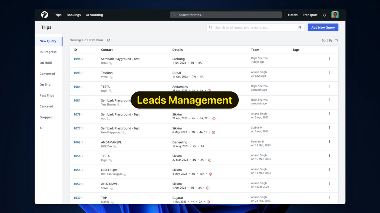Click the red warning icon on the 21 Apr Sikkim trip
Screen dimensions: 380x213
click(214, 119)
